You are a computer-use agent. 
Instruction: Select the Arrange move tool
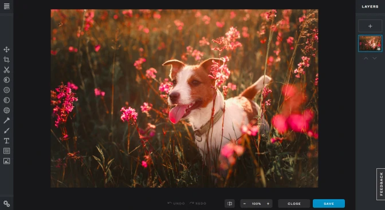(x=7, y=50)
